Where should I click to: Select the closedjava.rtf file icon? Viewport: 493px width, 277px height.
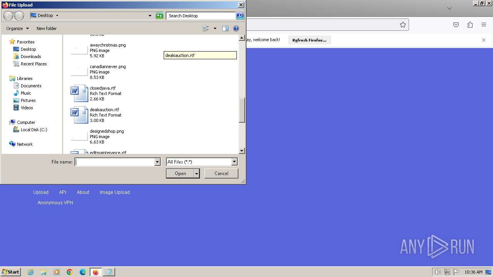point(79,93)
